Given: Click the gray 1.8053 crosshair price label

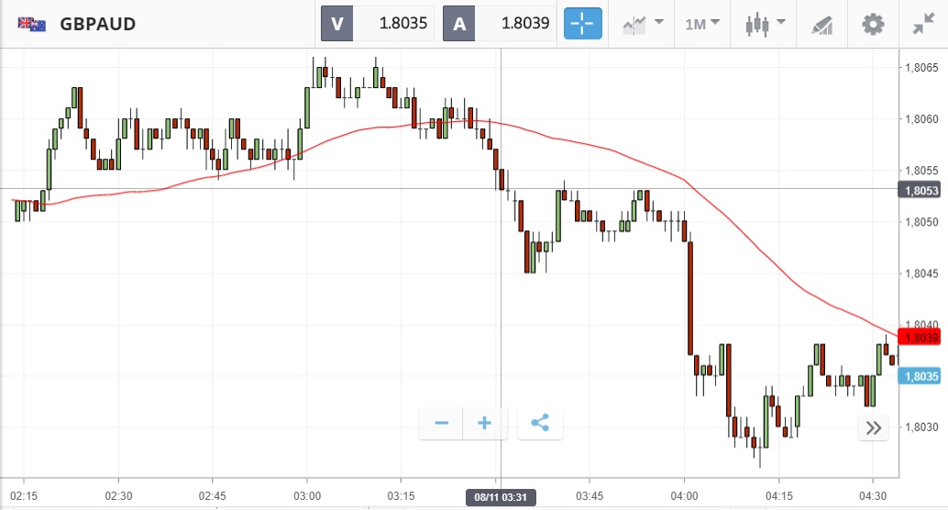Looking at the screenshot, I should click(x=921, y=190).
